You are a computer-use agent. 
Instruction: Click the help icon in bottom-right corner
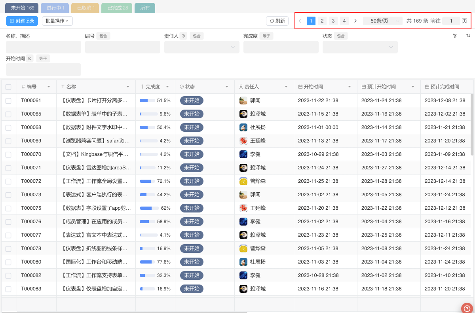pyautogui.click(x=467, y=308)
